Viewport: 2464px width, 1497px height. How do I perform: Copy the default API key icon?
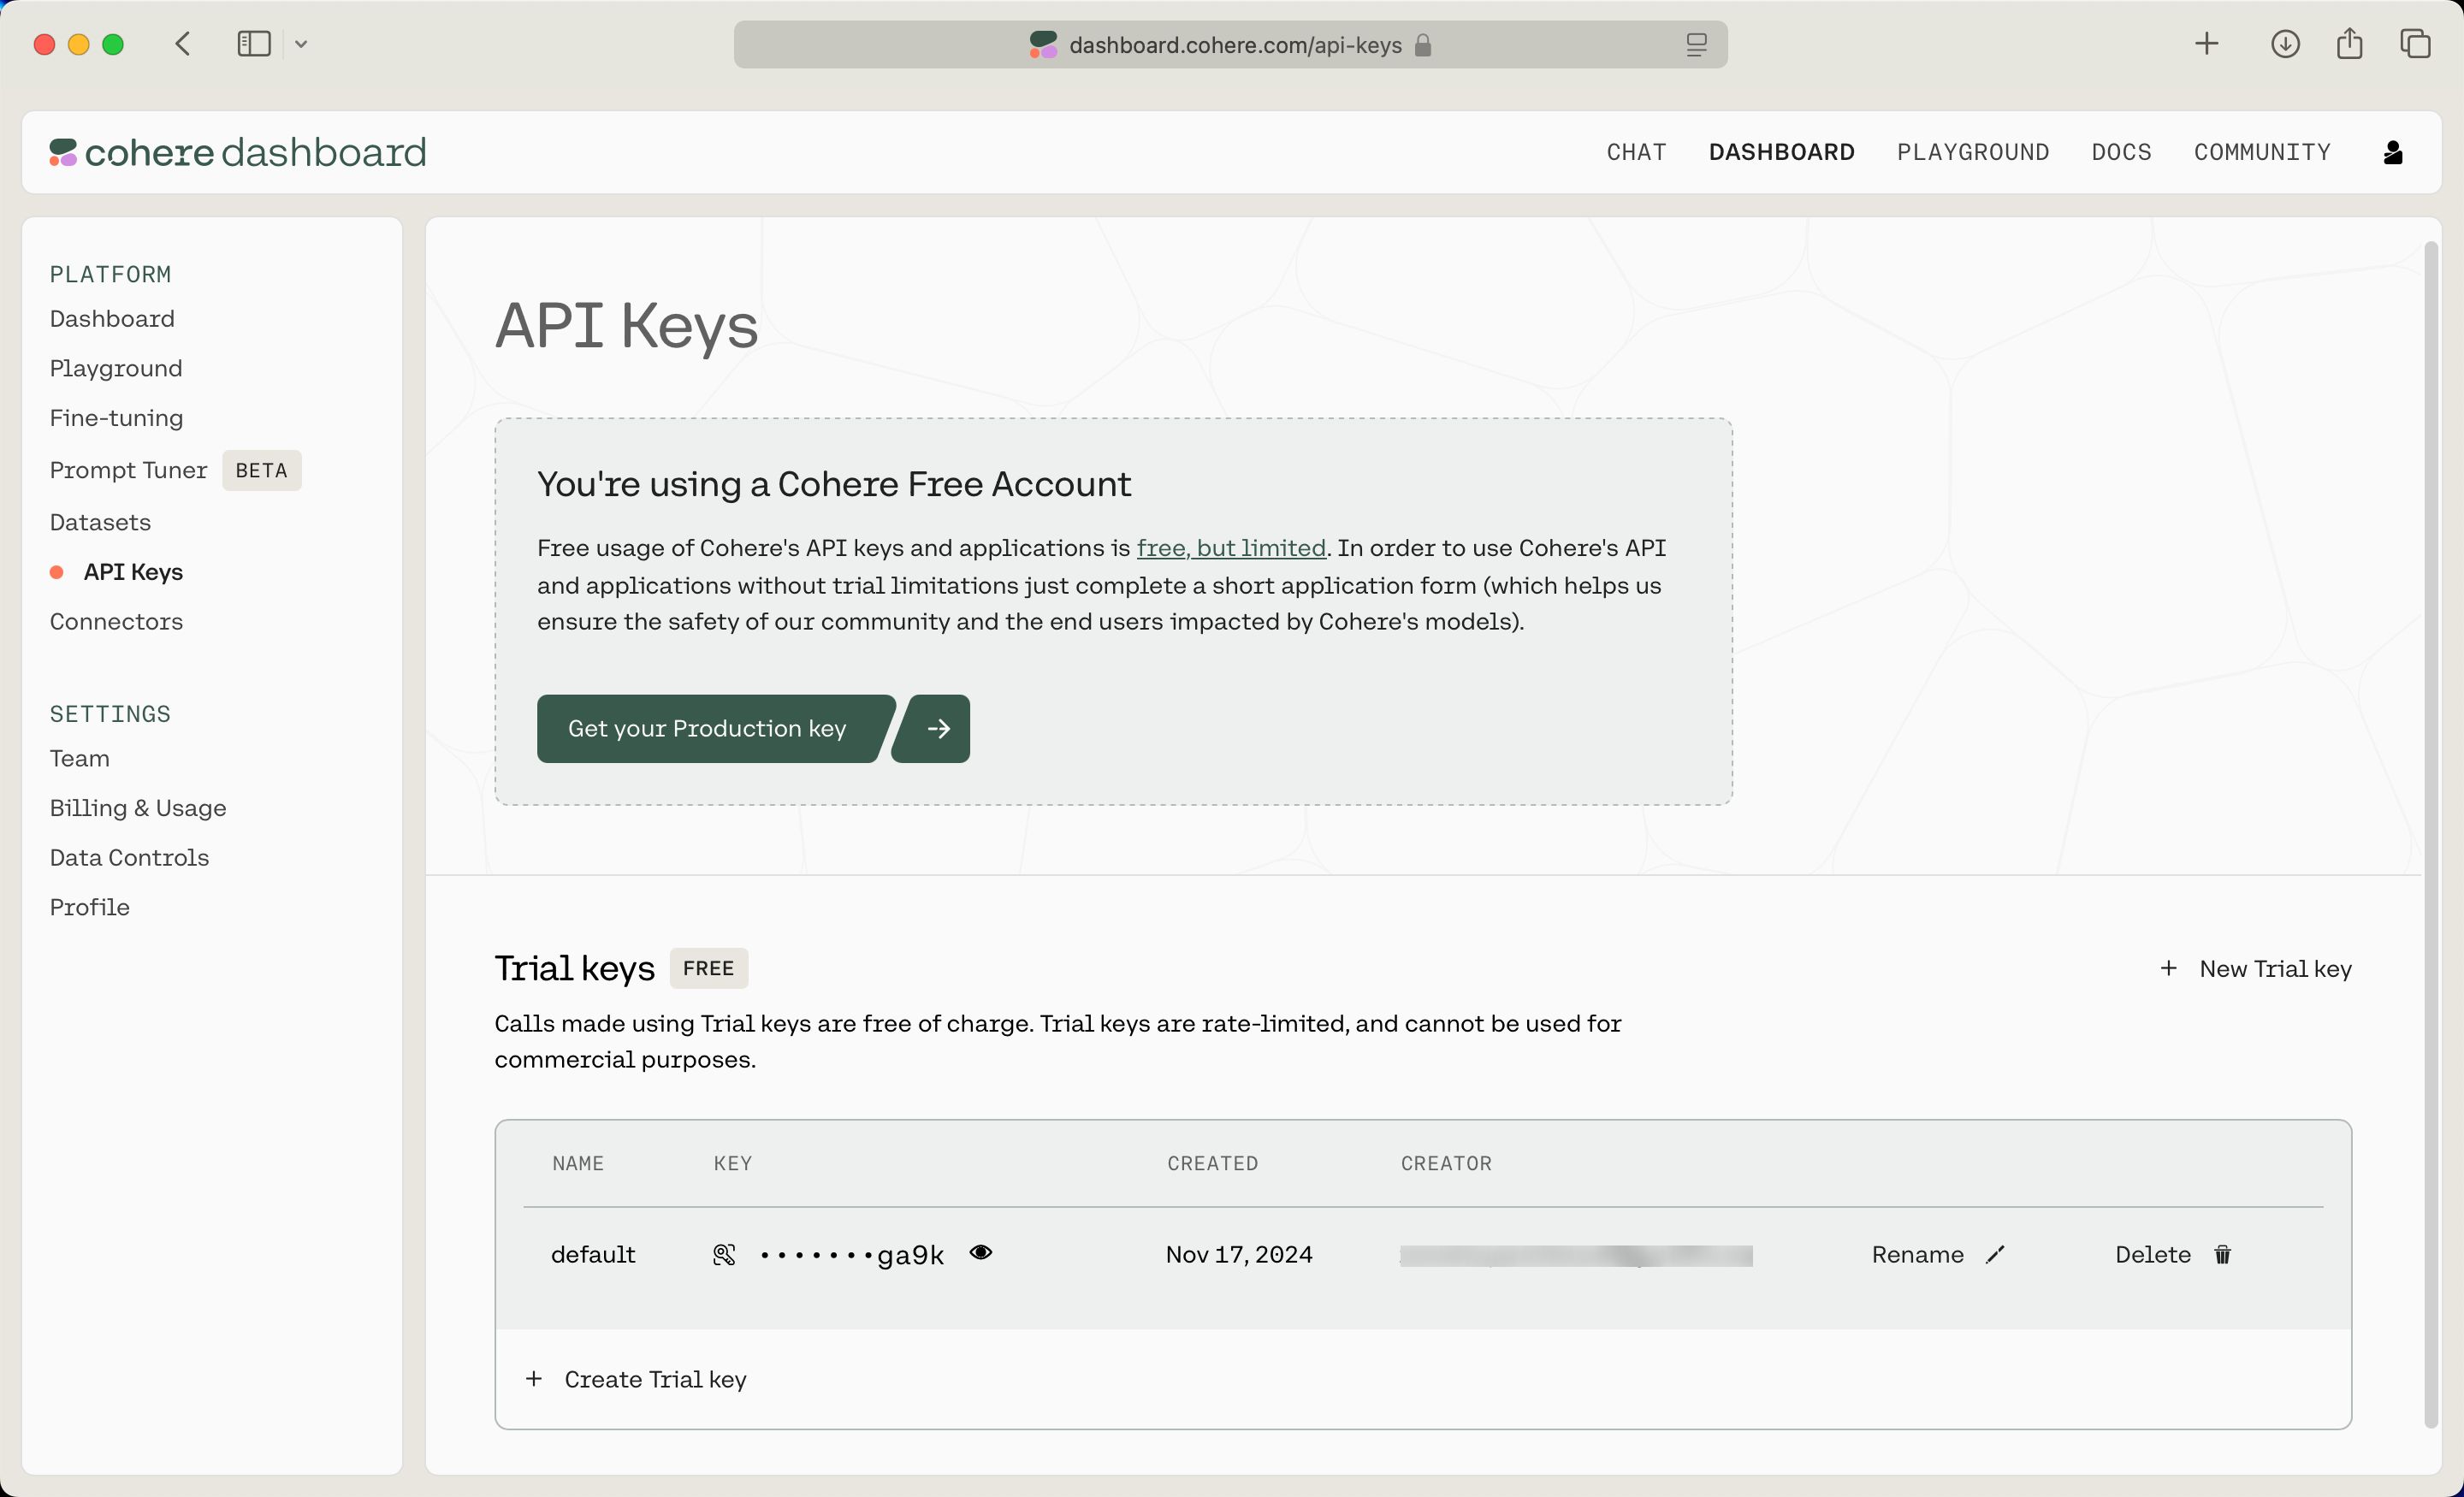click(724, 1254)
